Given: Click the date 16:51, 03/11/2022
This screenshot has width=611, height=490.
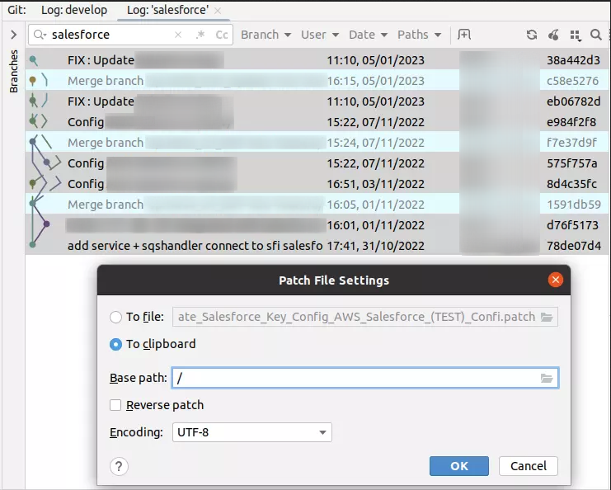Looking at the screenshot, I should 375,184.
